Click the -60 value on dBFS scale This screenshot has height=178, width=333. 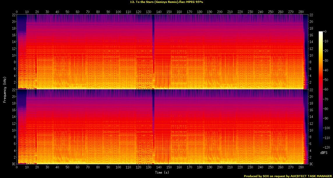pos(327,89)
